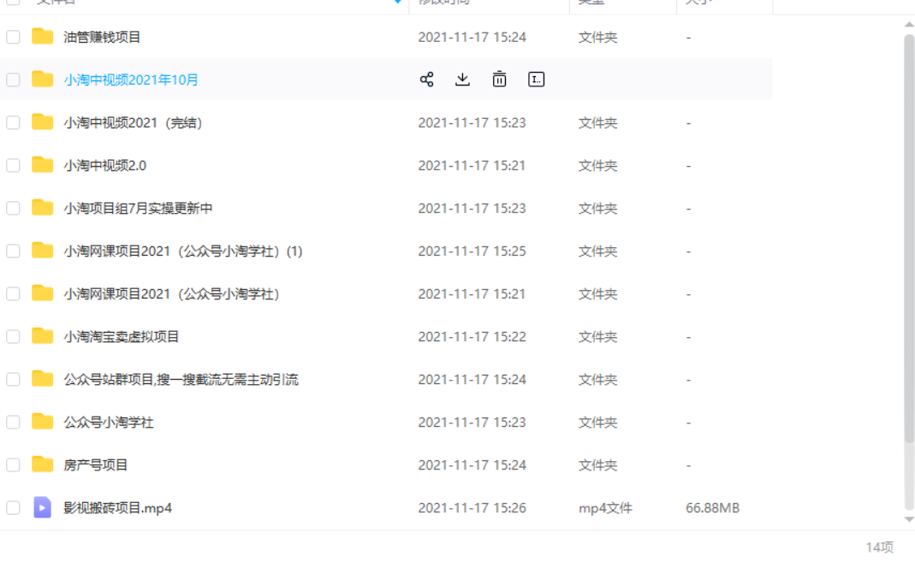915x562 pixels.
Task: Click the folder icon of 公众号小淘学社
Action: (42, 422)
